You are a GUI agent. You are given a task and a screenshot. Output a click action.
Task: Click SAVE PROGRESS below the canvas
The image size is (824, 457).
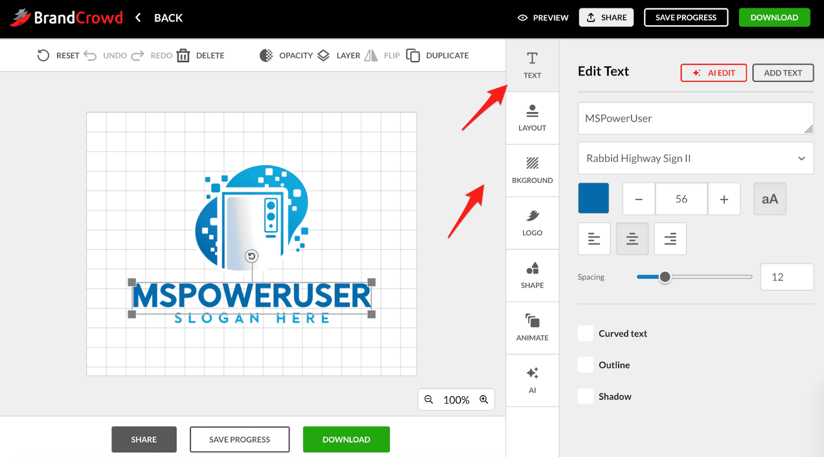(x=239, y=440)
